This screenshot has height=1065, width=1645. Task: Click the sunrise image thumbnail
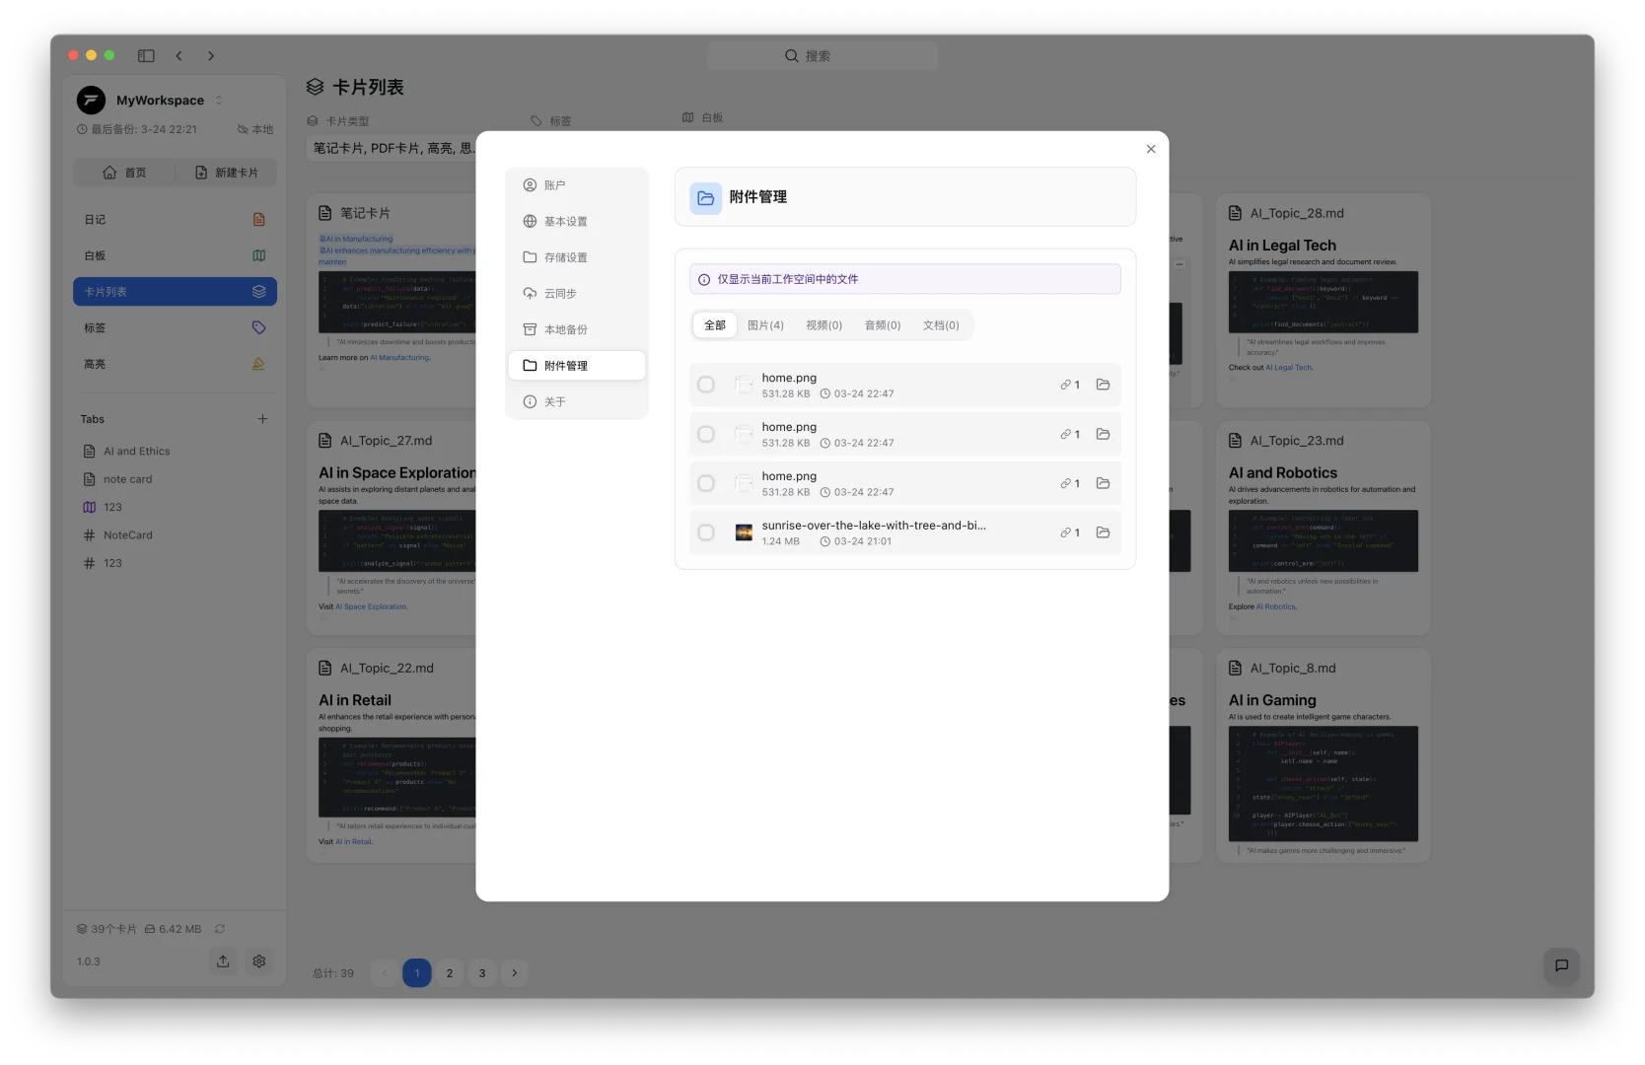[745, 532]
